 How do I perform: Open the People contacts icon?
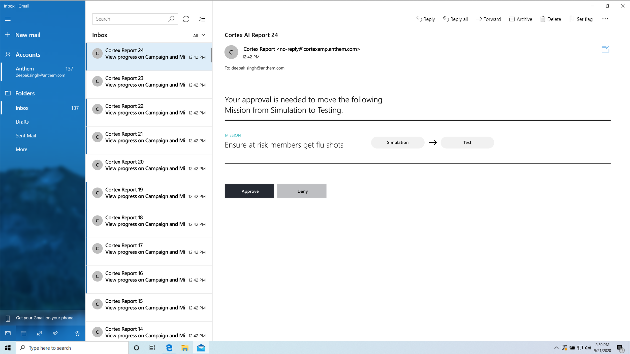click(x=39, y=333)
